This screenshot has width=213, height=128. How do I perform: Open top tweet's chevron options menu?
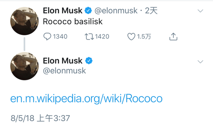[x=200, y=11]
